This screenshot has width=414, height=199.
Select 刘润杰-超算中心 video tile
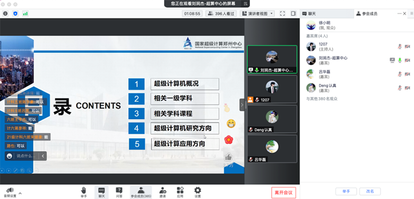[x=272, y=59]
